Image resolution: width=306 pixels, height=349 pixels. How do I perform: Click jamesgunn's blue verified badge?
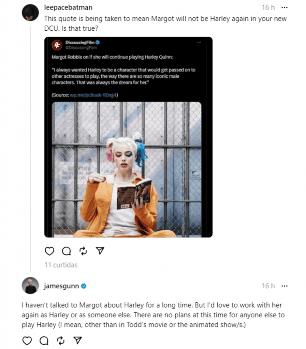[x=84, y=286]
